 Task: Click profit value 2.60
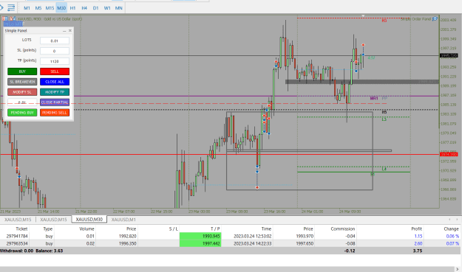pos(418,243)
